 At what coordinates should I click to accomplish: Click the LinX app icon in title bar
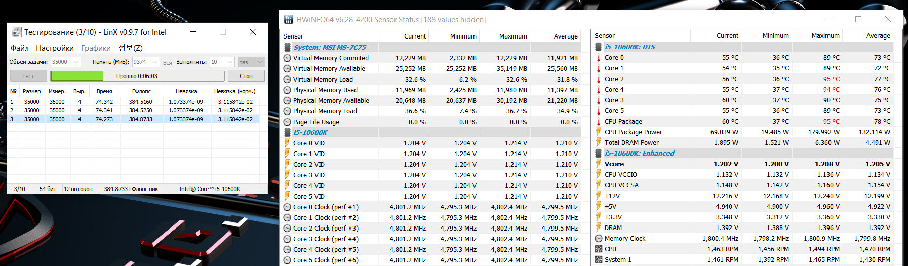point(17,32)
